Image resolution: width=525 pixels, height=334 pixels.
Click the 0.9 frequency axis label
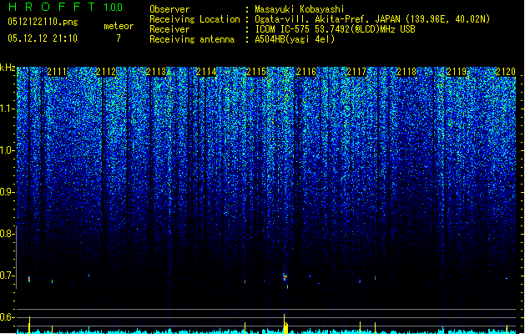[8, 192]
